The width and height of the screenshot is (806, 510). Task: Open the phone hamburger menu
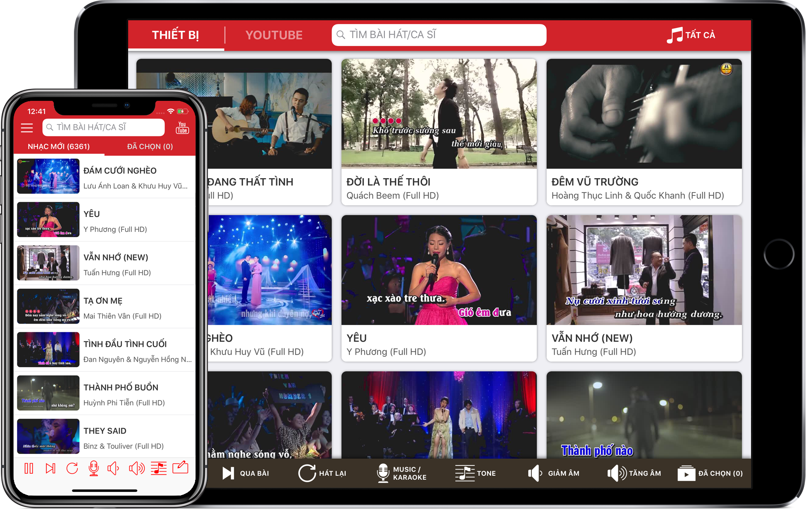(x=27, y=128)
